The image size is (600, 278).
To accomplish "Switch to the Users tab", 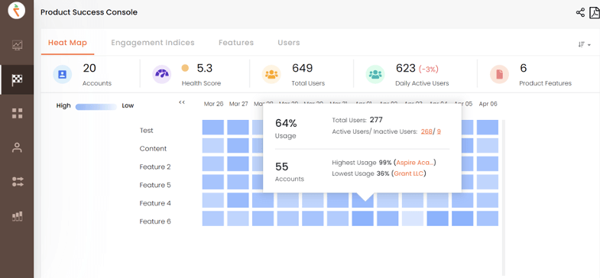I will pyautogui.click(x=289, y=43).
